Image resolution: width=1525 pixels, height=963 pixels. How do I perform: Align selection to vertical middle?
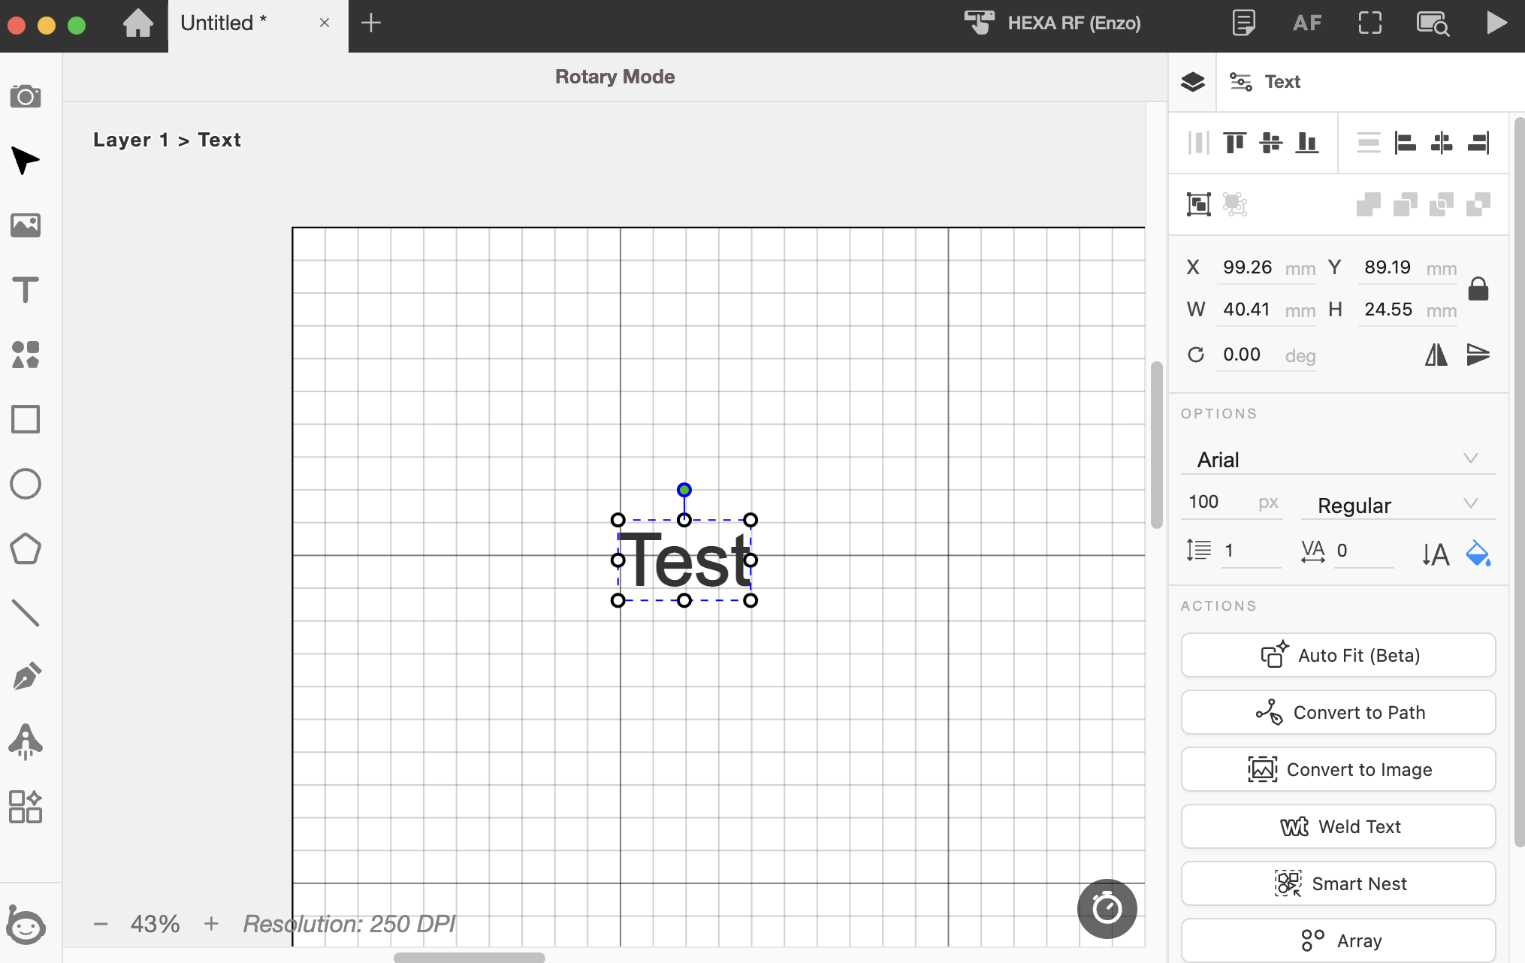click(1271, 142)
